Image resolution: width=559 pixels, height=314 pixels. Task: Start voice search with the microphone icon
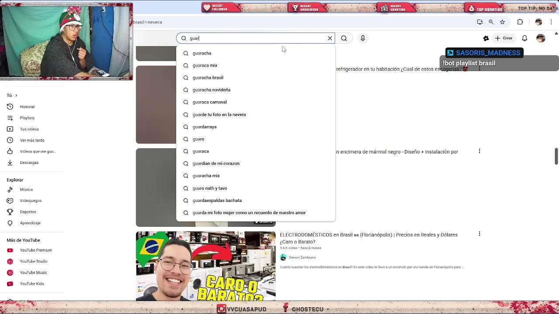coord(362,38)
